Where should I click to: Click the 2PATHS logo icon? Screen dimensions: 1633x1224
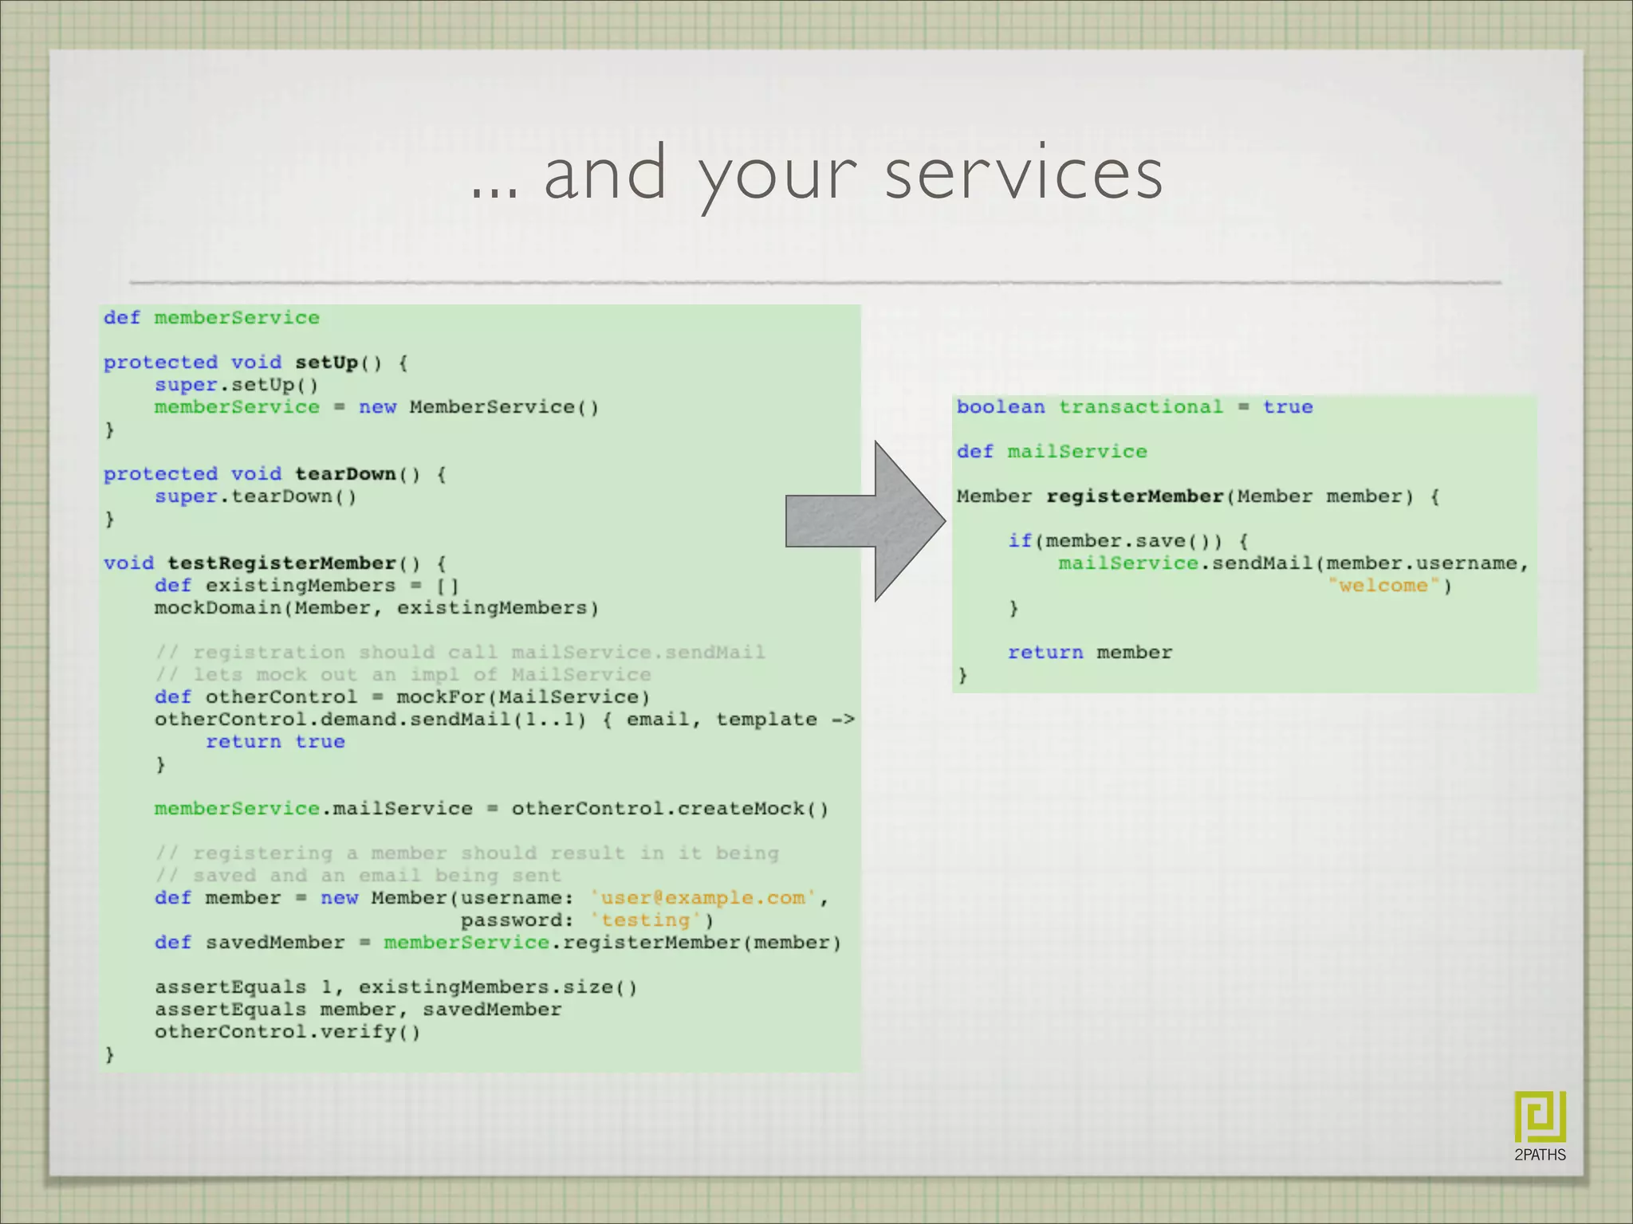pyautogui.click(x=1540, y=1116)
